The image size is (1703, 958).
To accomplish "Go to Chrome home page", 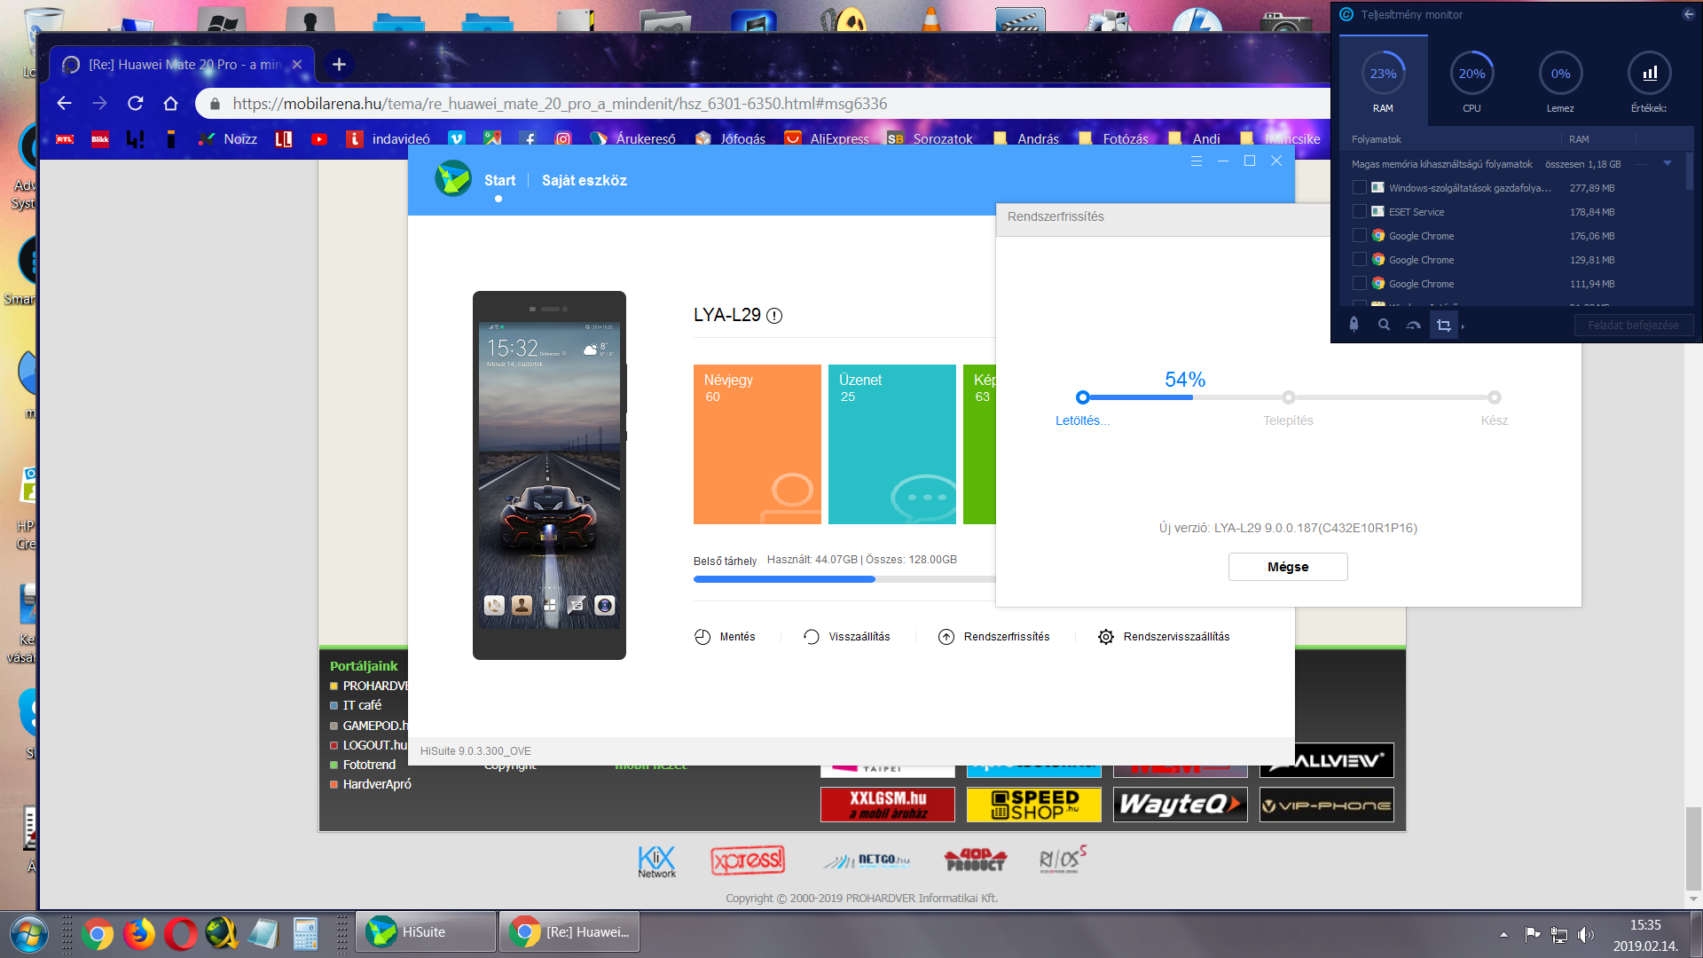I will click(171, 104).
